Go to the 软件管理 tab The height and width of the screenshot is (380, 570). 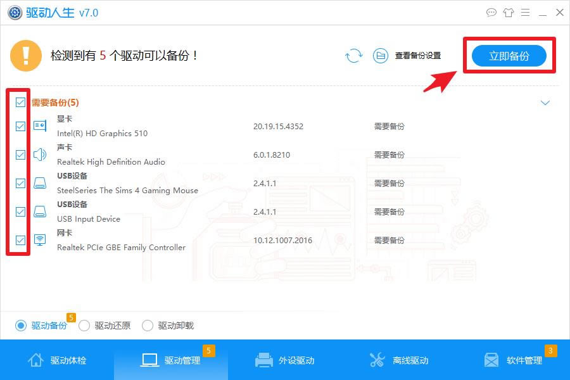click(x=513, y=360)
